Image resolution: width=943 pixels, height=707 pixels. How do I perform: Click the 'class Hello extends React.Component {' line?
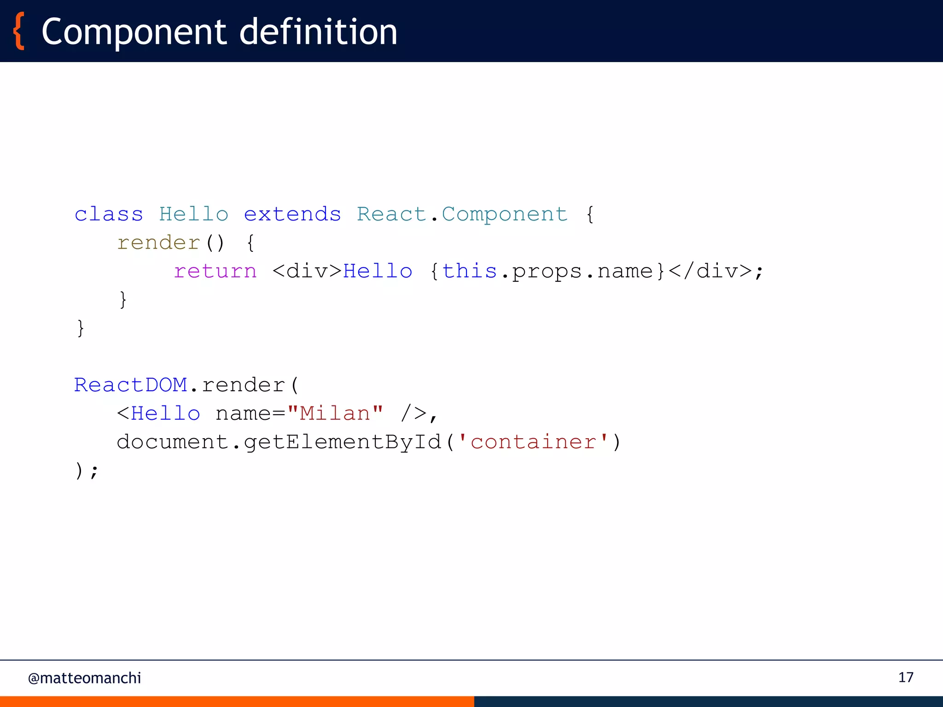(335, 214)
